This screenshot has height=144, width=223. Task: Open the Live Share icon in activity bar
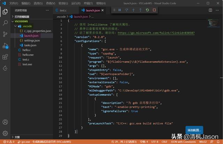(x=5, y=68)
